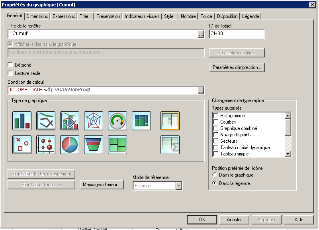Select the straight table type icon
The height and width of the screenshot is (230, 319).
[x=170, y=145]
